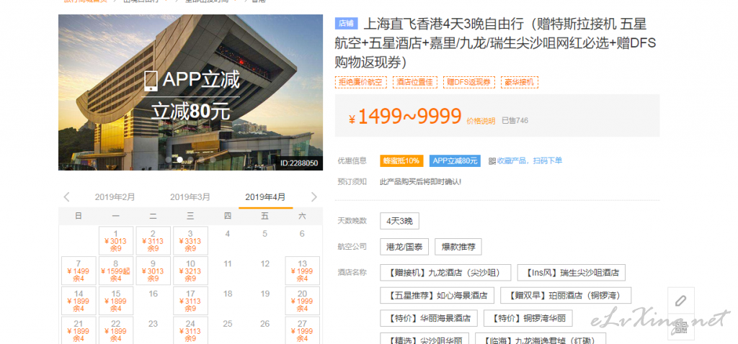The width and height of the screenshot is (738, 344).
Task: Select 【临海】九龙海逸君绰（红磡）
Action: click(x=541, y=339)
